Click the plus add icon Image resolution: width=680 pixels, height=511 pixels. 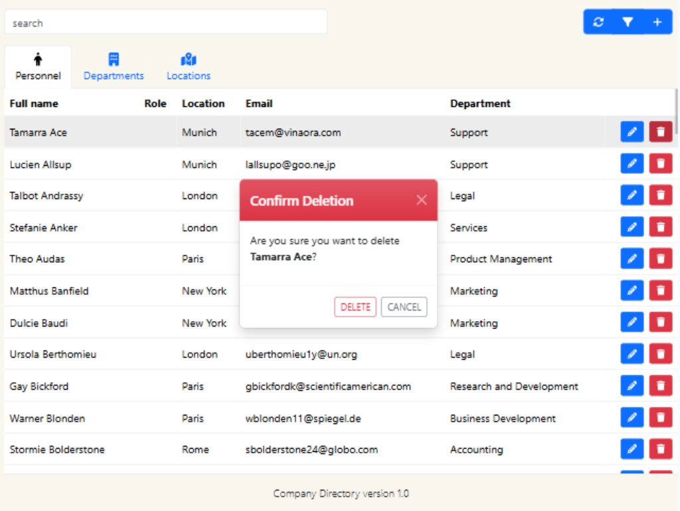[x=657, y=22]
